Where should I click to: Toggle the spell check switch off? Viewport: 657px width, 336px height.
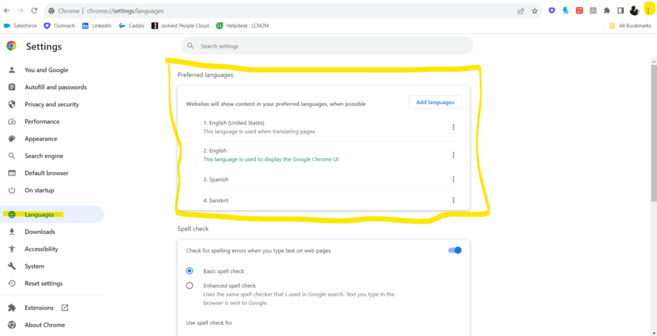[455, 251]
